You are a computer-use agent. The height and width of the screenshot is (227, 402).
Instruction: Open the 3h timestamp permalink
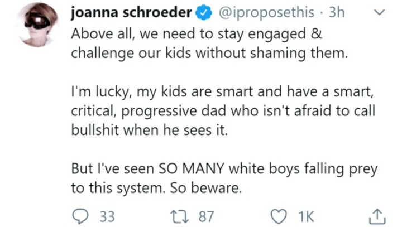point(337,12)
